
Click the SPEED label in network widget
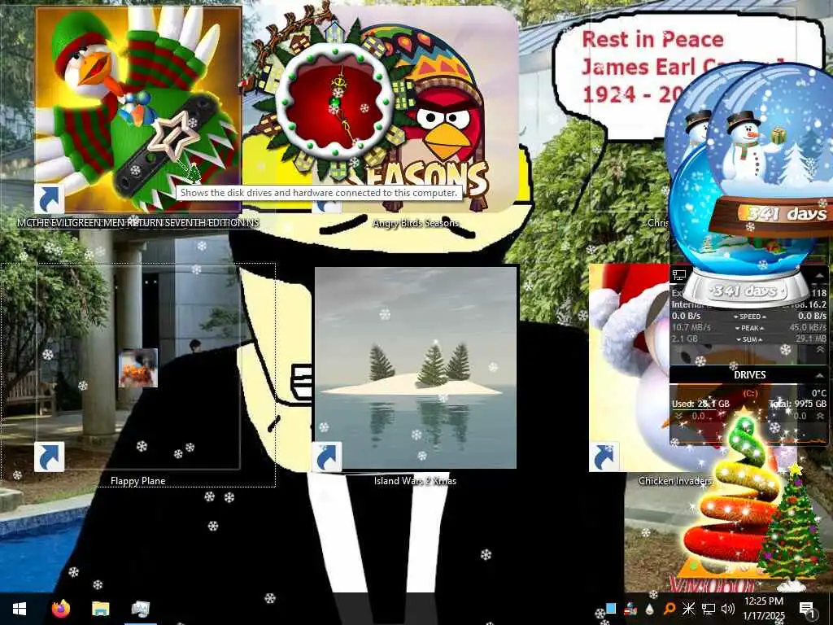click(749, 317)
